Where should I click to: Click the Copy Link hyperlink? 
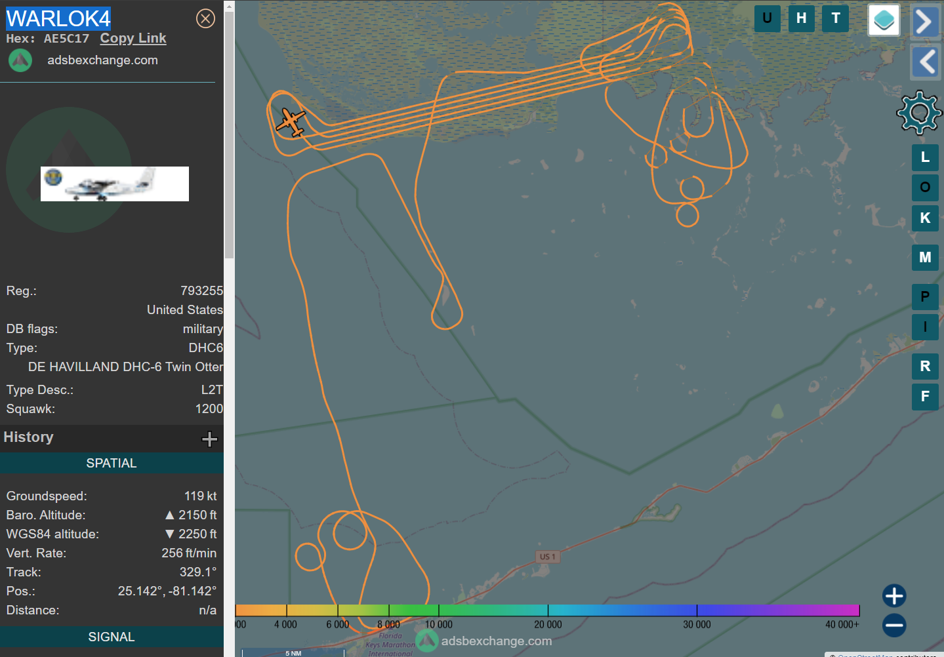pyautogui.click(x=133, y=38)
